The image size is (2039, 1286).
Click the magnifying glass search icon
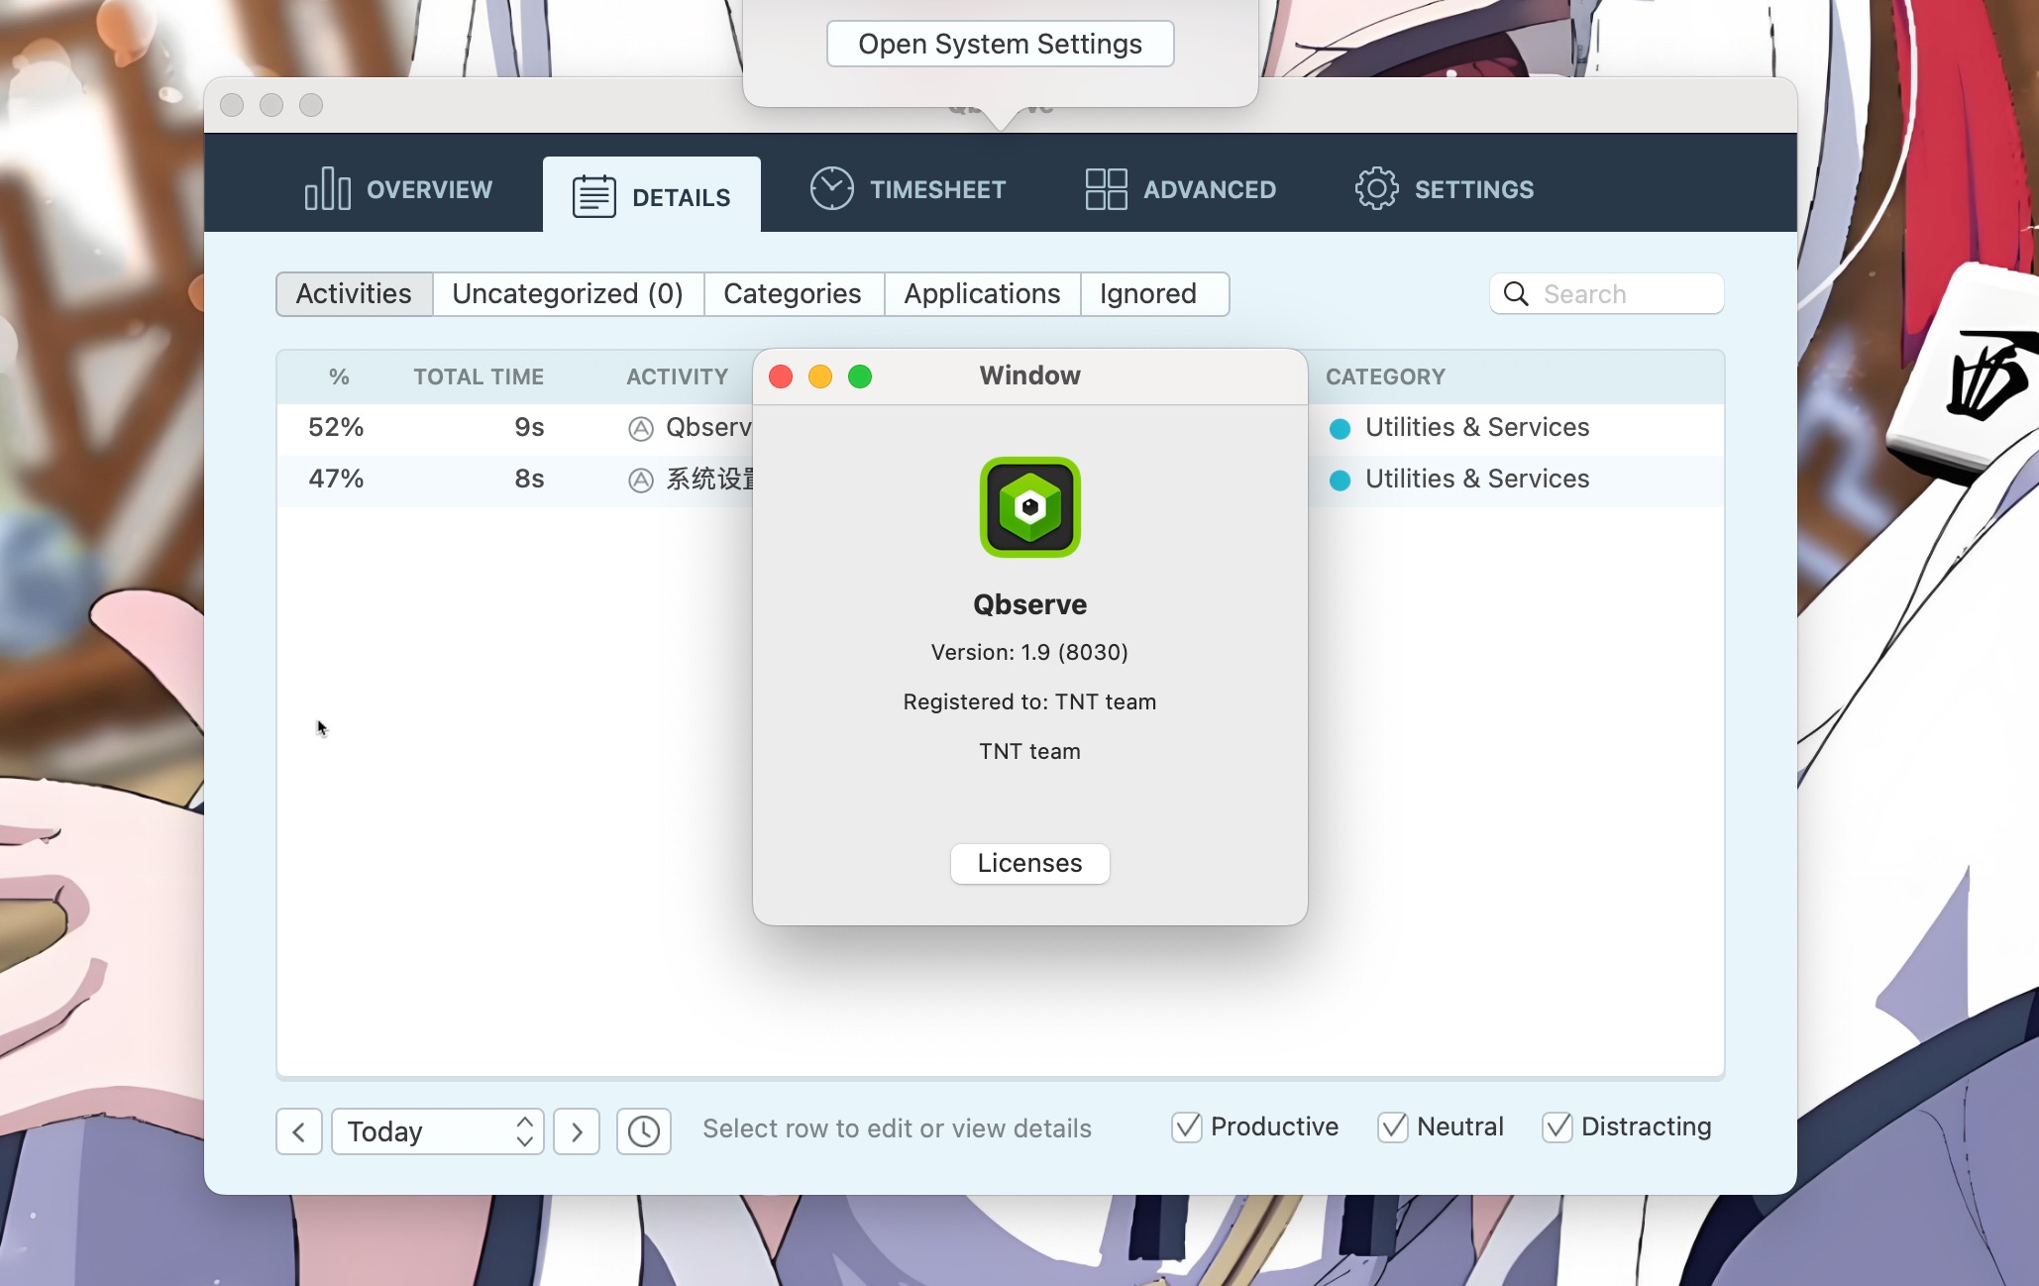tap(1516, 294)
